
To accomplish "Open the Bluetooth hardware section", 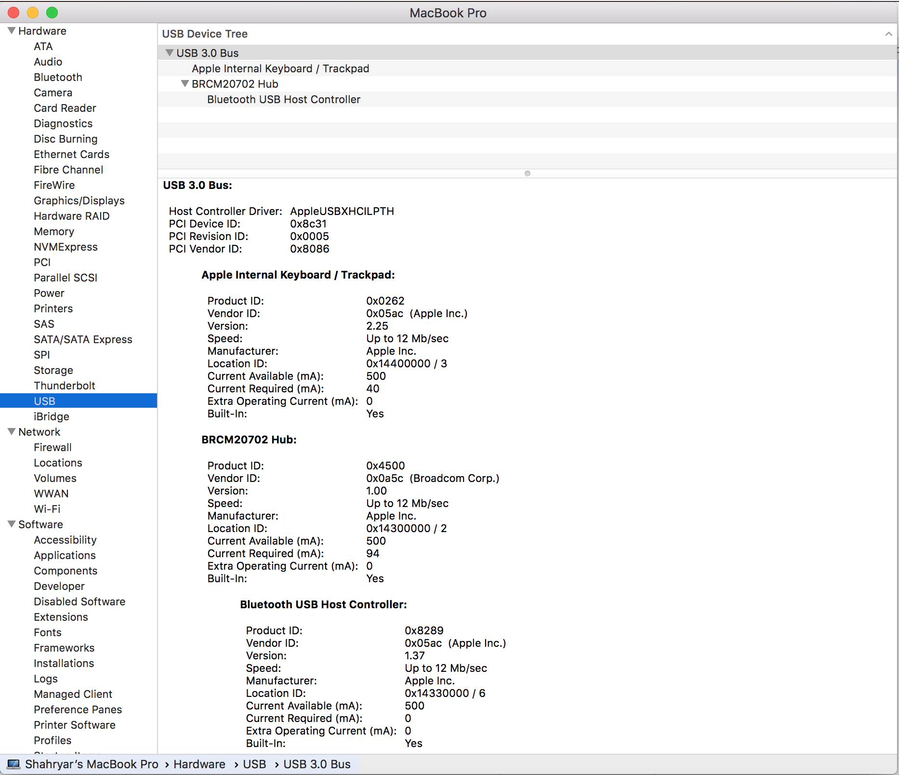I will click(x=58, y=77).
